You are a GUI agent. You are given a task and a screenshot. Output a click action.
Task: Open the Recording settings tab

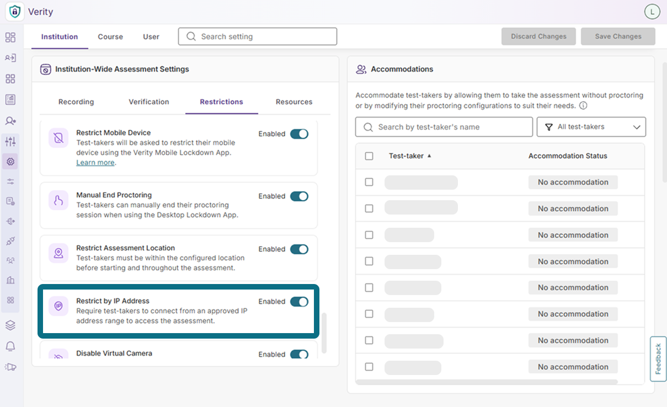coord(76,102)
